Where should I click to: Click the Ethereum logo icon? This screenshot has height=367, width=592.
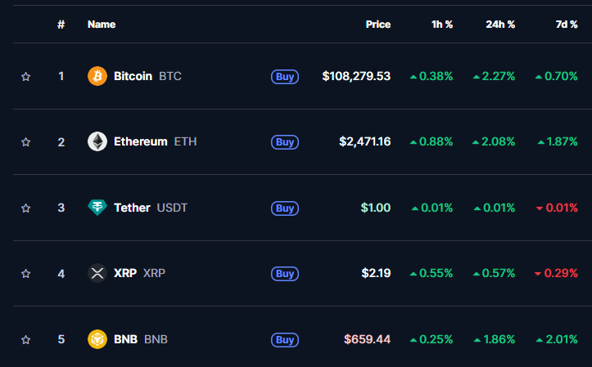coord(97,141)
